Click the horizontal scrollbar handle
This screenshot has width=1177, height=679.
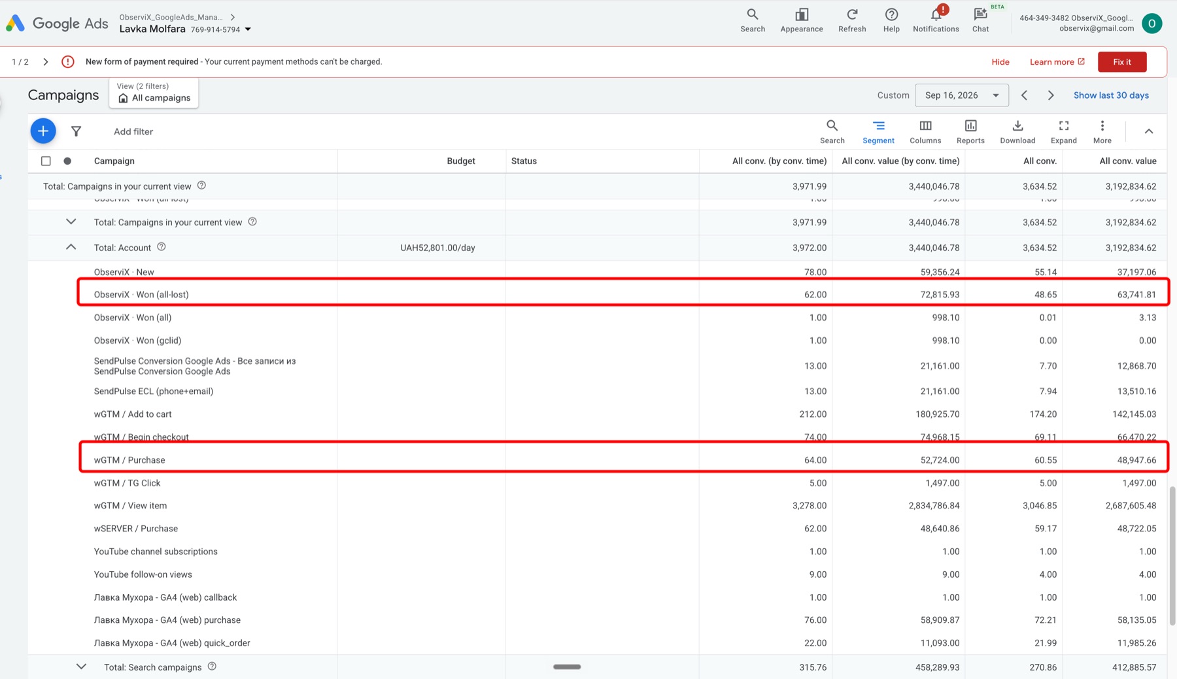pos(567,667)
